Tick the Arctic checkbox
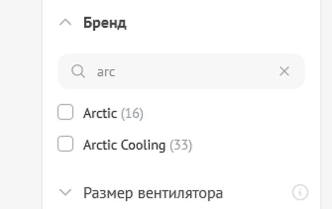 click(65, 113)
